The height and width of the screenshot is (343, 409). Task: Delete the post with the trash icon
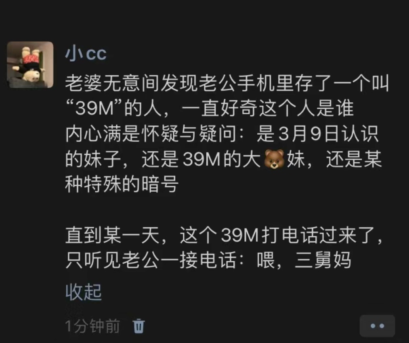[139, 326]
